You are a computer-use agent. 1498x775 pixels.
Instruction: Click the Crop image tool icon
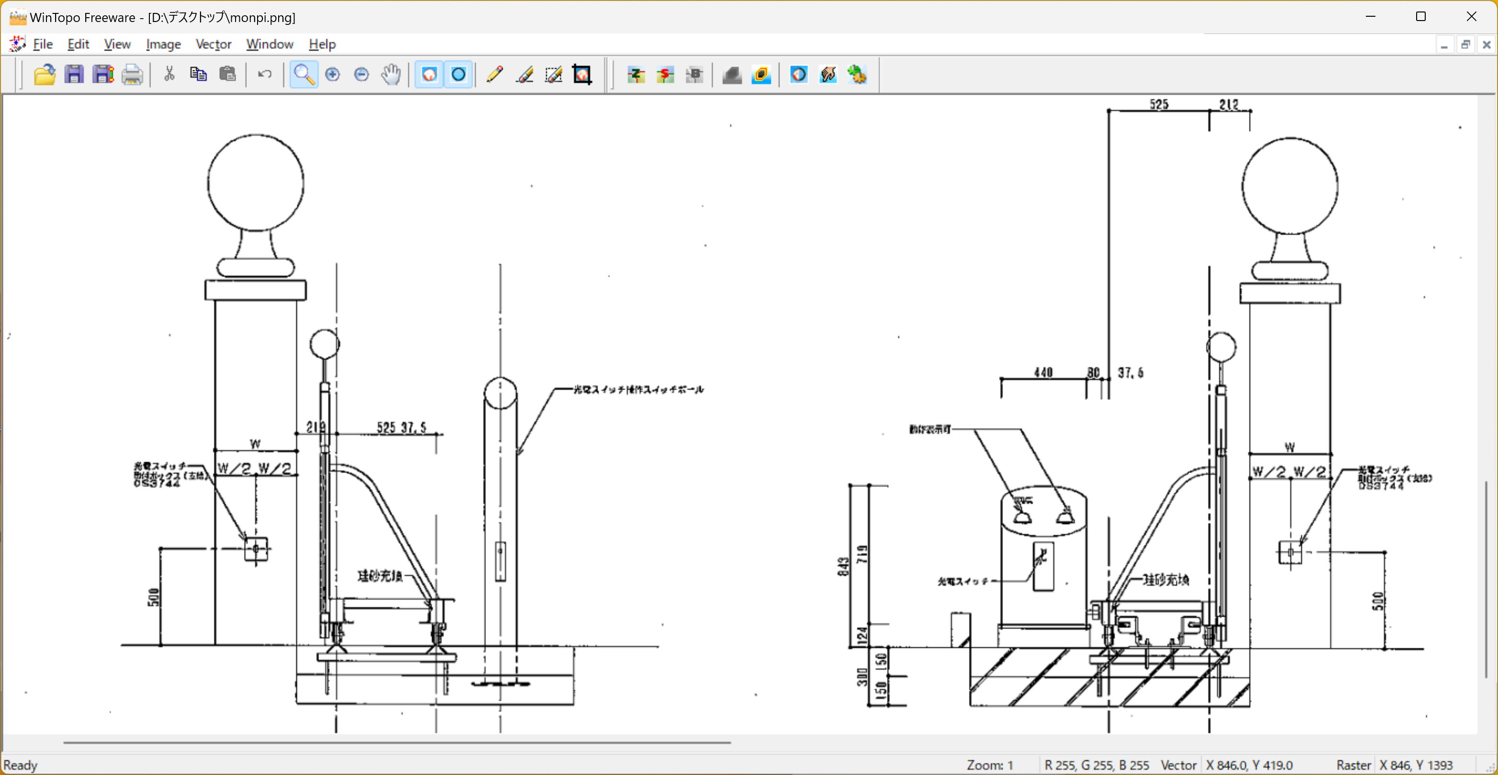pos(582,74)
